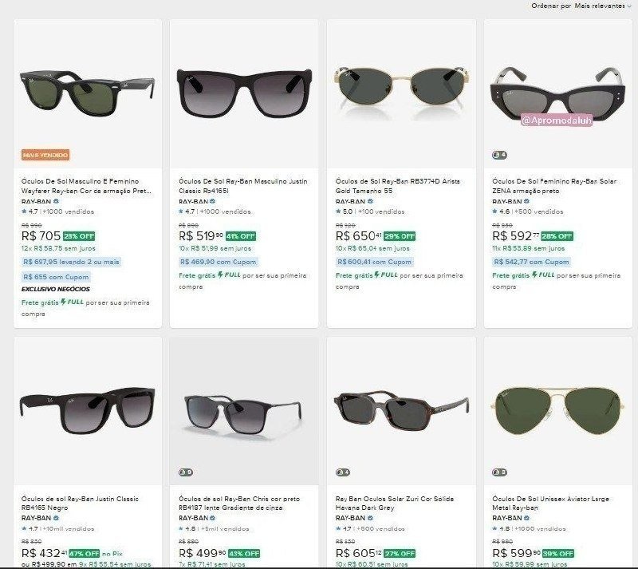
Task: Click the verified badge on Justin Classic RB4165 Negro
Action: click(x=56, y=518)
